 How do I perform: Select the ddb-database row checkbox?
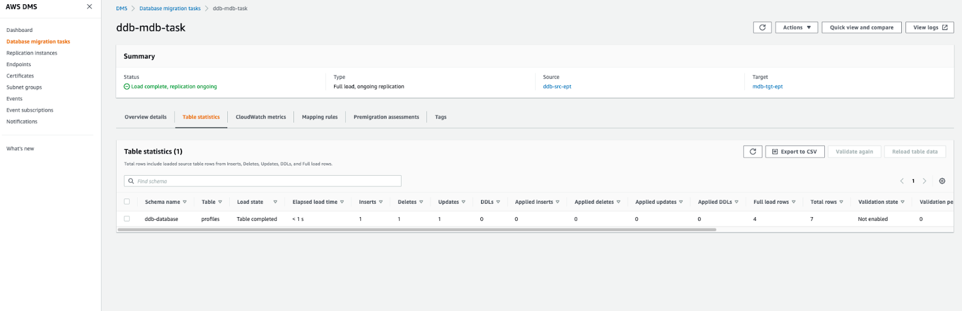click(127, 219)
